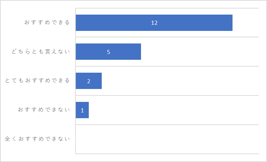Click gridline below the おすすめできない bar
The height and width of the screenshot is (162, 267).
167,125
